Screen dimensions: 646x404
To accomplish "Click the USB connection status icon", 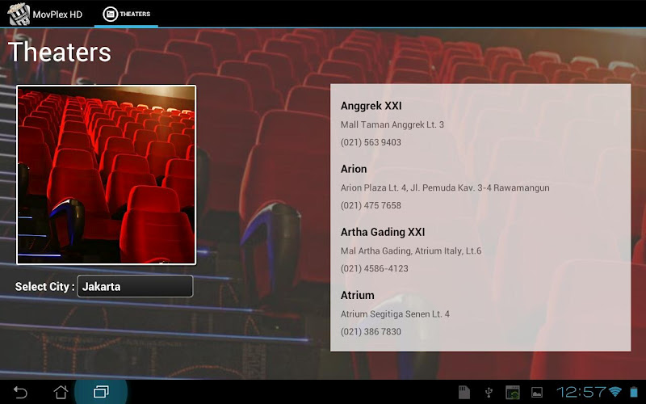I will pyautogui.click(x=489, y=392).
